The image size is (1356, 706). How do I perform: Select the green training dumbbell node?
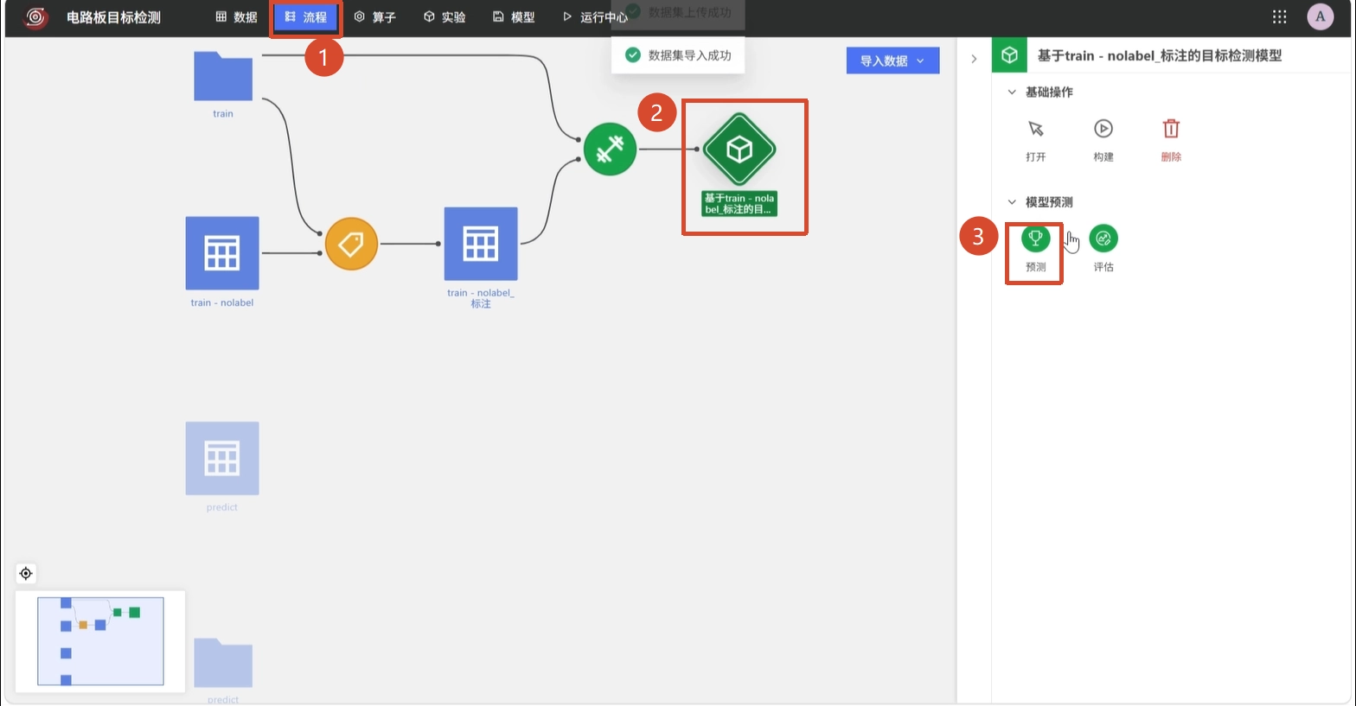click(610, 149)
